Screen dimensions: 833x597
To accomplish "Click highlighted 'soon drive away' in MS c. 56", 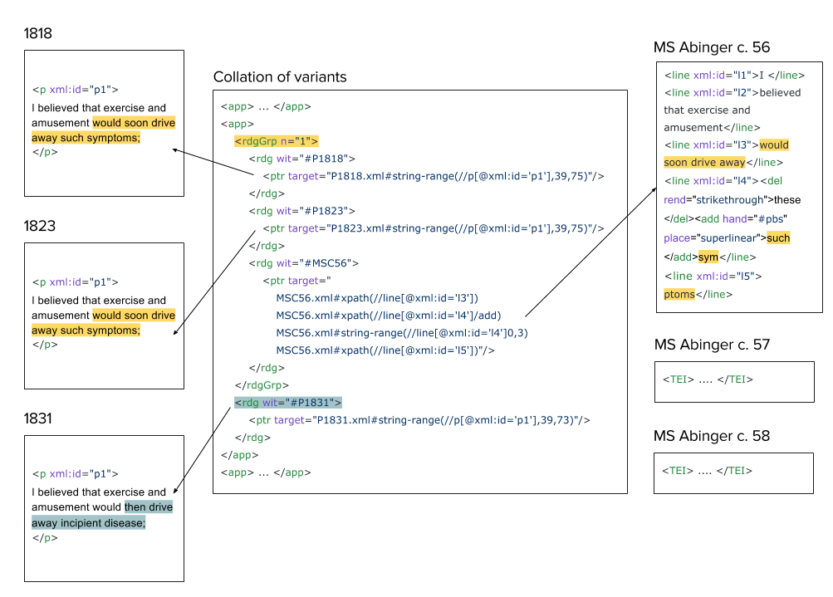I will click(704, 163).
